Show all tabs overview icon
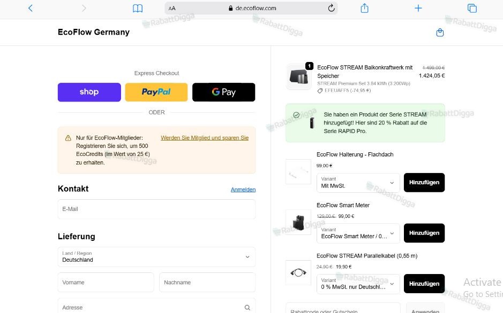 pyautogui.click(x=472, y=8)
